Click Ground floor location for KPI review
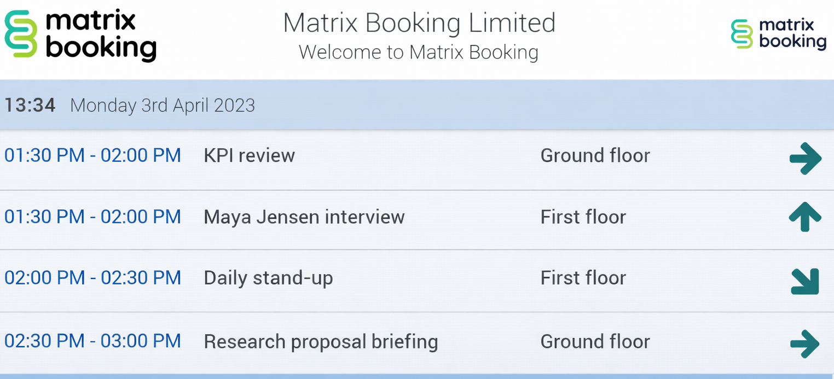 (x=595, y=156)
